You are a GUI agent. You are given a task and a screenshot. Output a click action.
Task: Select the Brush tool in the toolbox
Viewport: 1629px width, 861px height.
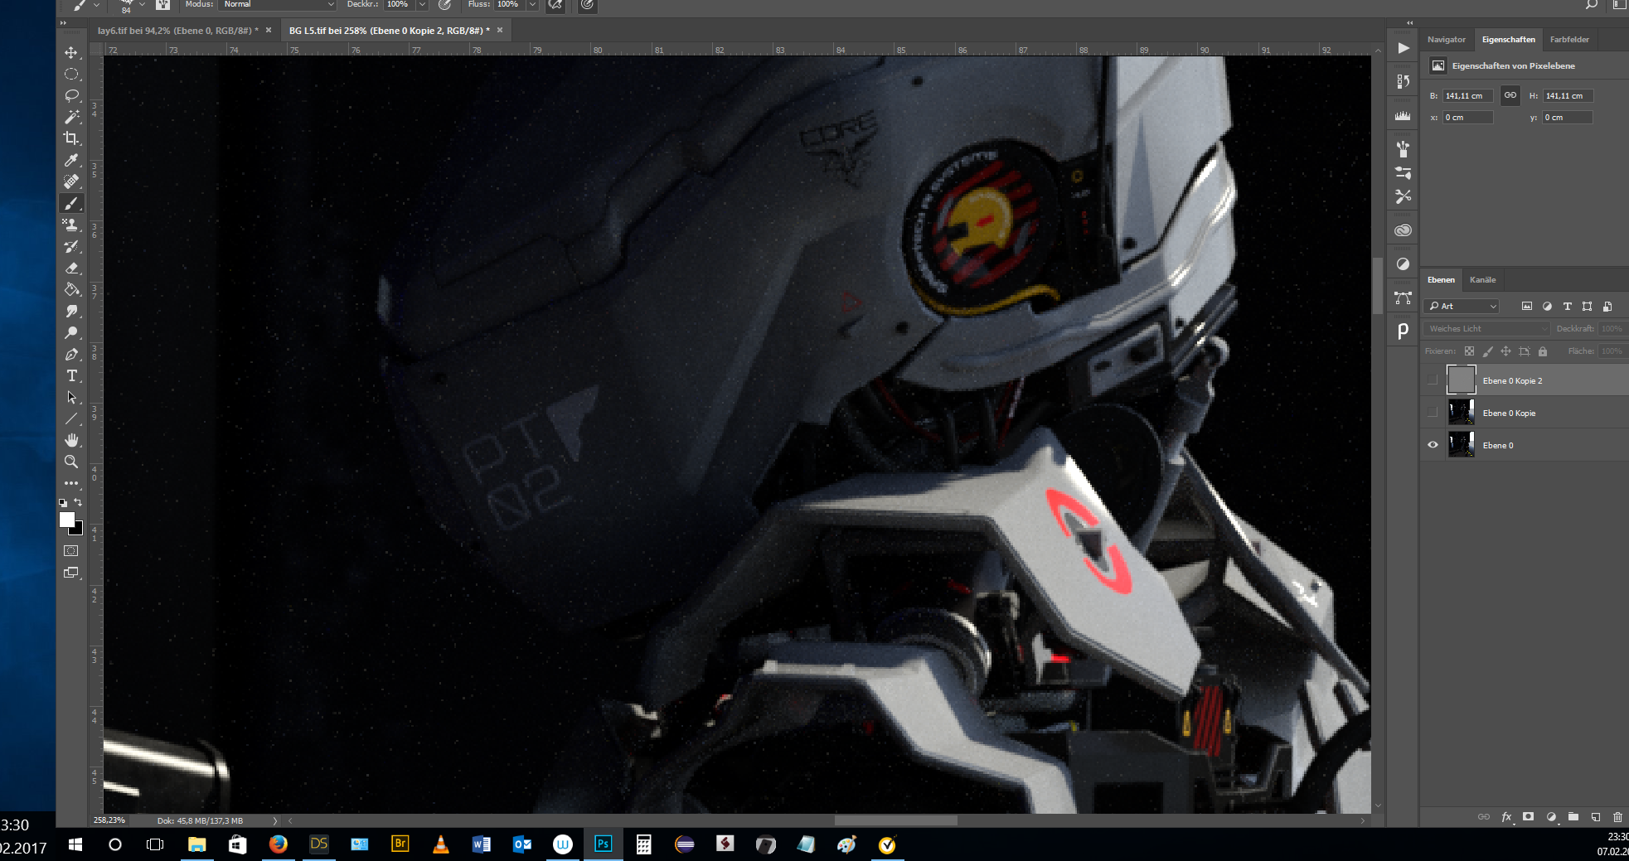click(71, 204)
